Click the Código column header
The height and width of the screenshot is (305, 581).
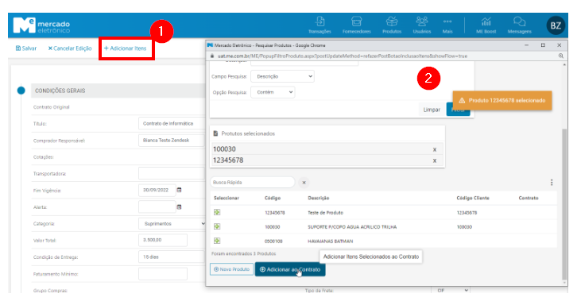pyautogui.click(x=273, y=198)
